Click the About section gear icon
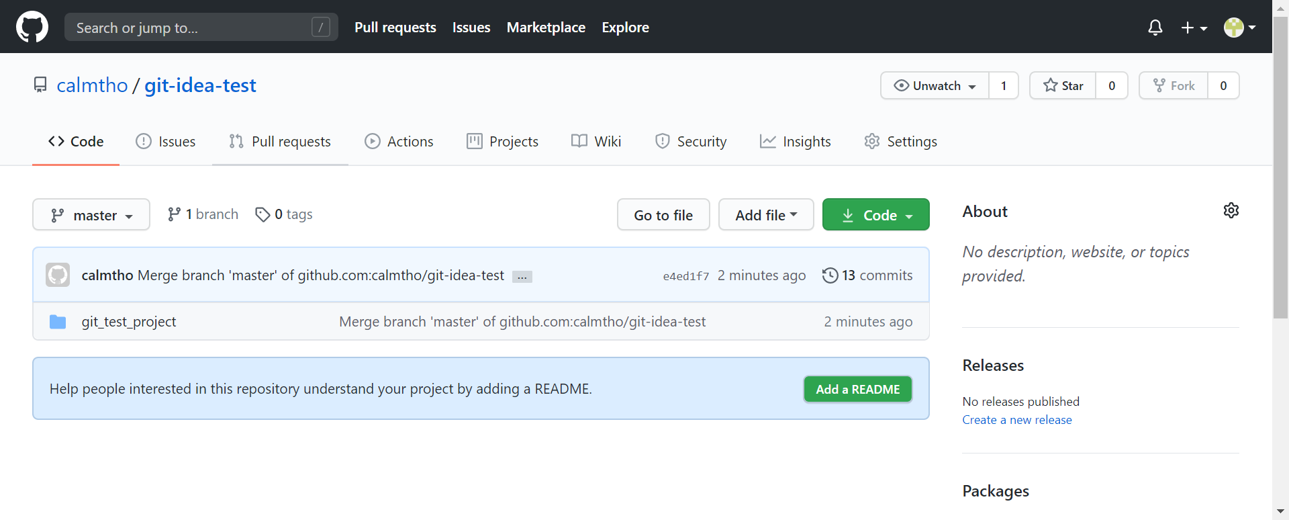This screenshot has width=1289, height=520. 1231,210
